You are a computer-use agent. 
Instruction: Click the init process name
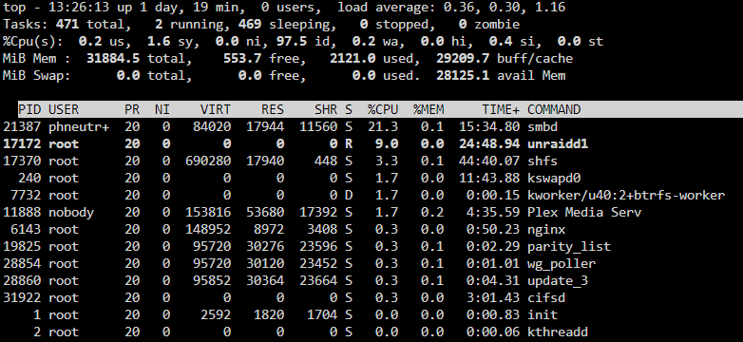tap(543, 314)
